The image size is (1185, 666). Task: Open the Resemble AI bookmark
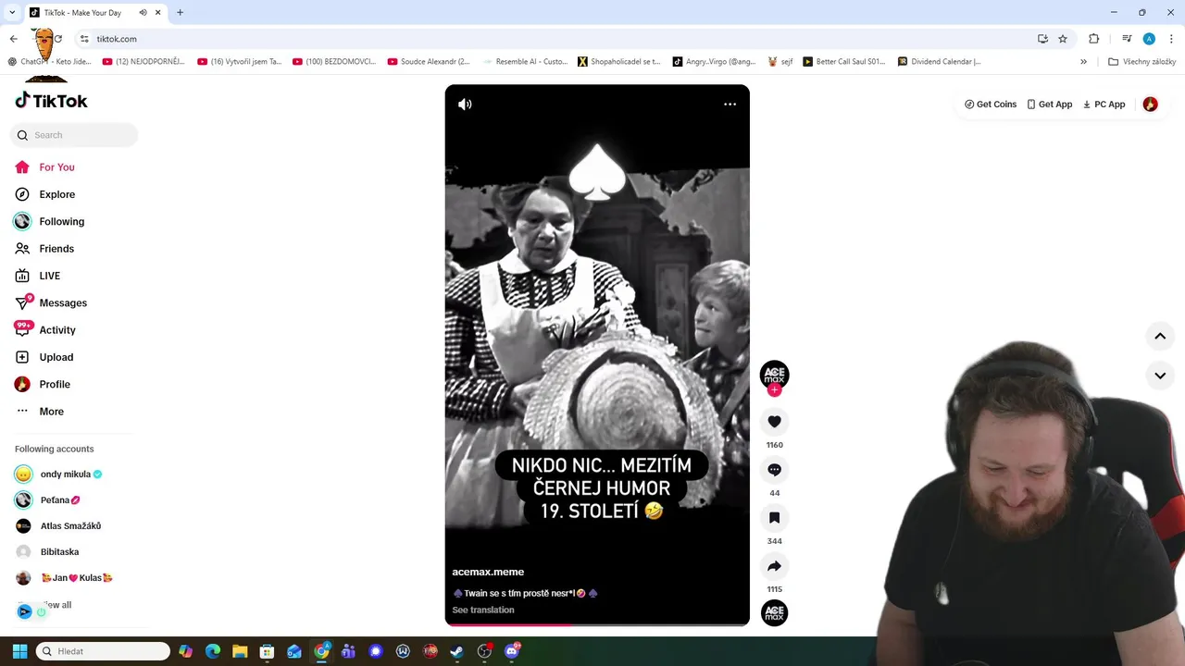525,62
